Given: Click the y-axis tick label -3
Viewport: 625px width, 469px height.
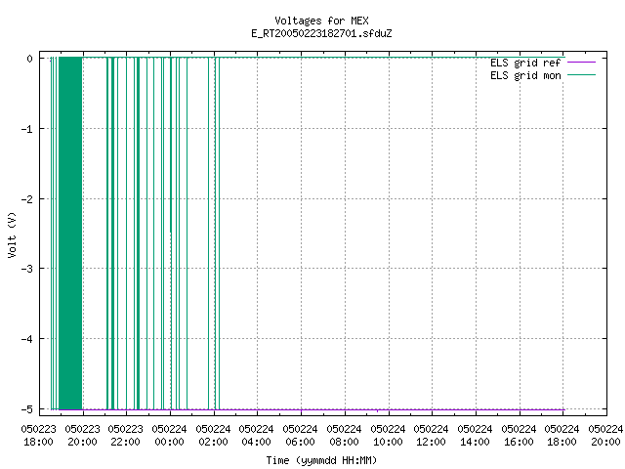Looking at the screenshot, I should (x=27, y=269).
